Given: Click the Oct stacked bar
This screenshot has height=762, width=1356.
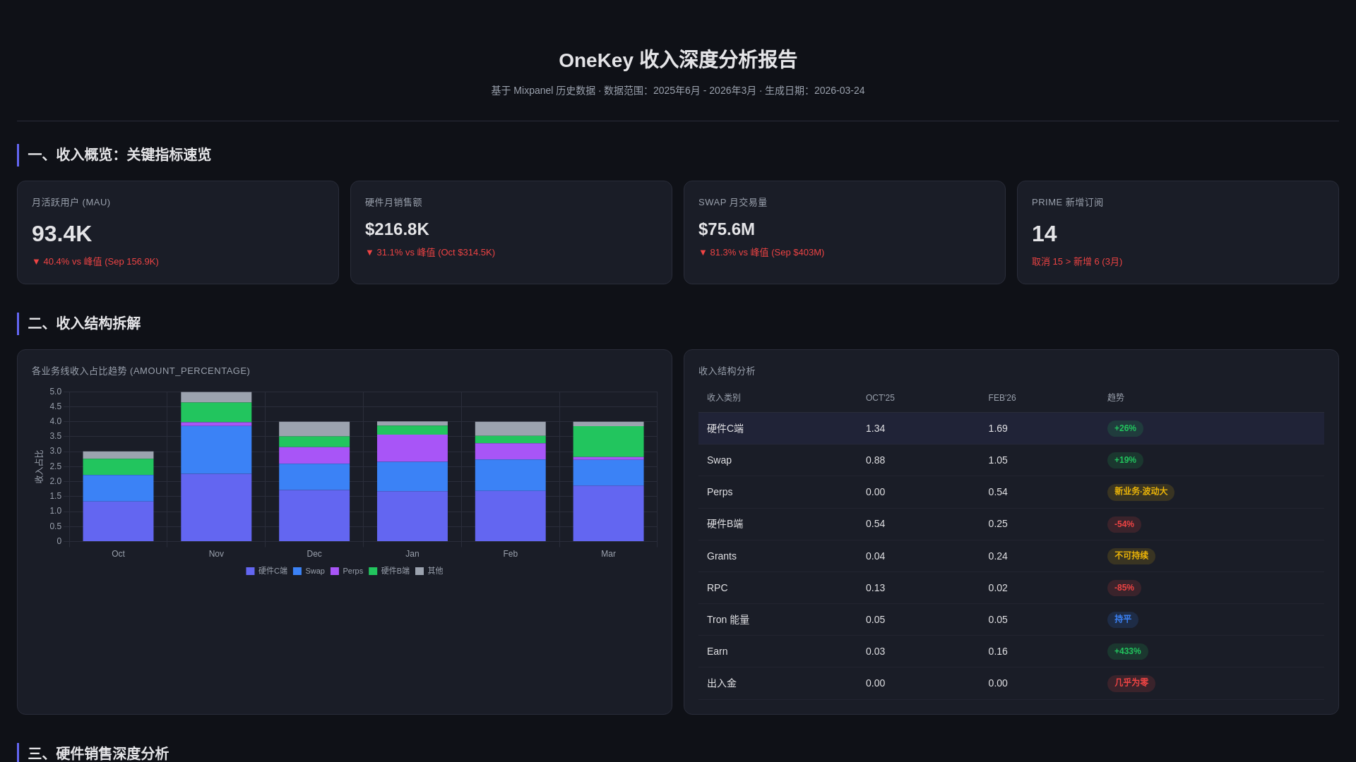Looking at the screenshot, I should click(118, 496).
